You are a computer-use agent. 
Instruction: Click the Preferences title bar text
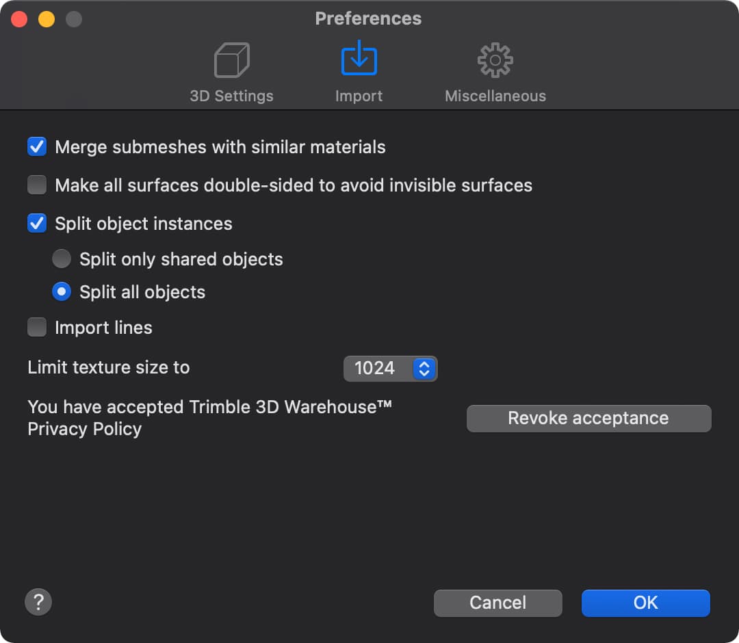coord(368,18)
